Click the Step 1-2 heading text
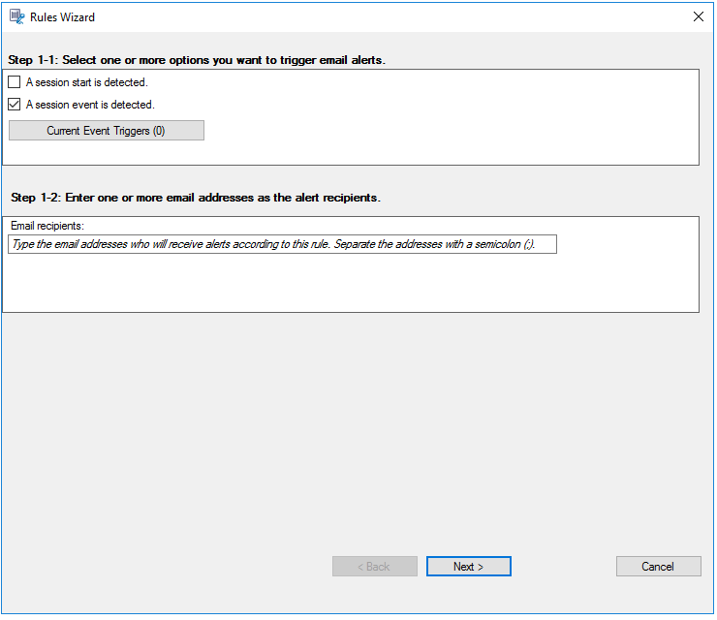 point(196,198)
